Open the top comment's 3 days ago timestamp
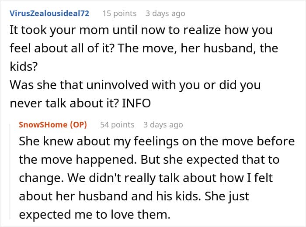 tap(165, 13)
